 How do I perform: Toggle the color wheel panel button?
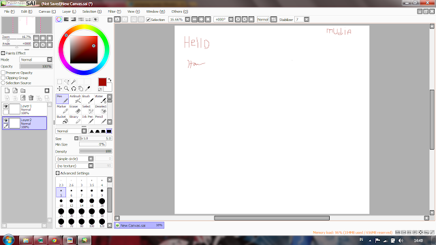pyautogui.click(x=59, y=20)
